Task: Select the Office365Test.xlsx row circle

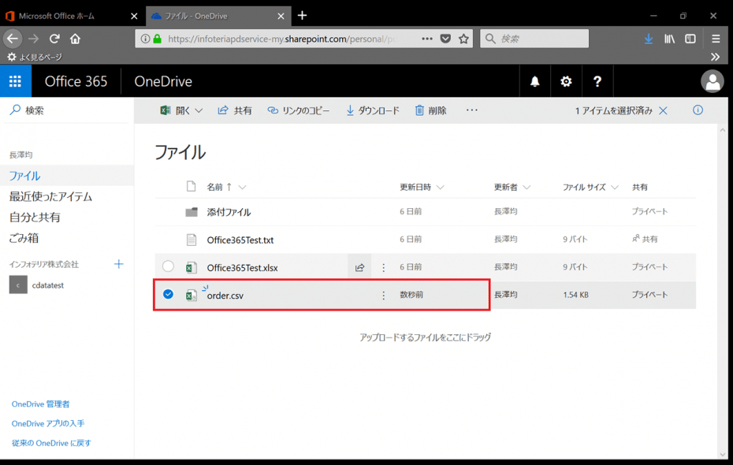Action: (x=169, y=266)
